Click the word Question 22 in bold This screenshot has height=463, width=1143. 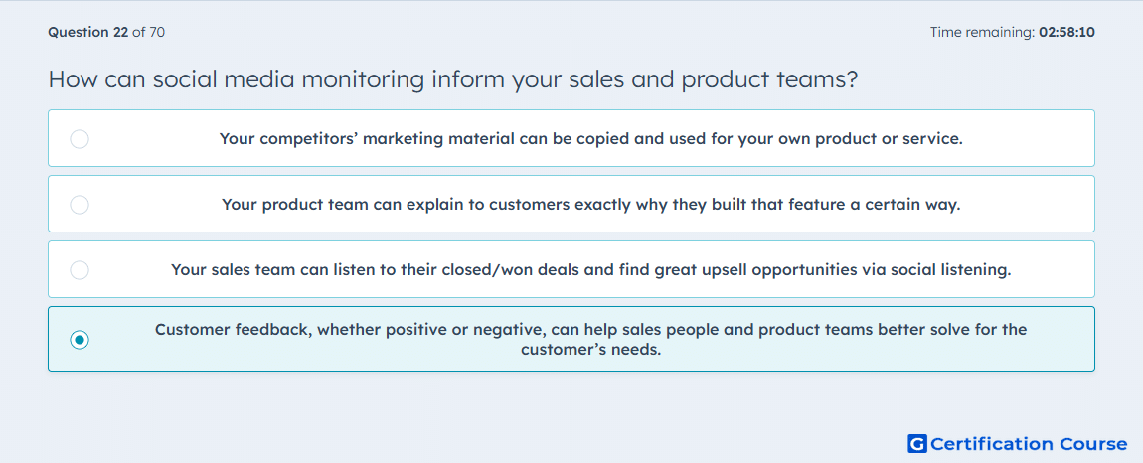coord(88,32)
